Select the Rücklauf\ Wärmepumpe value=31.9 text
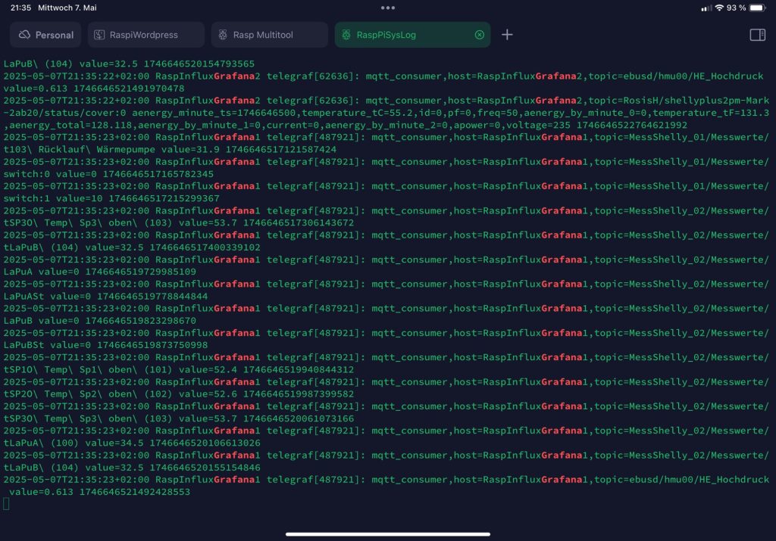Screen dimensions: 776x541 pos(129,149)
